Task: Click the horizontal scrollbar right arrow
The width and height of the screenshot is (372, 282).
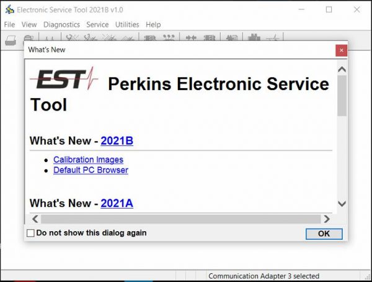Action: click(x=326, y=219)
